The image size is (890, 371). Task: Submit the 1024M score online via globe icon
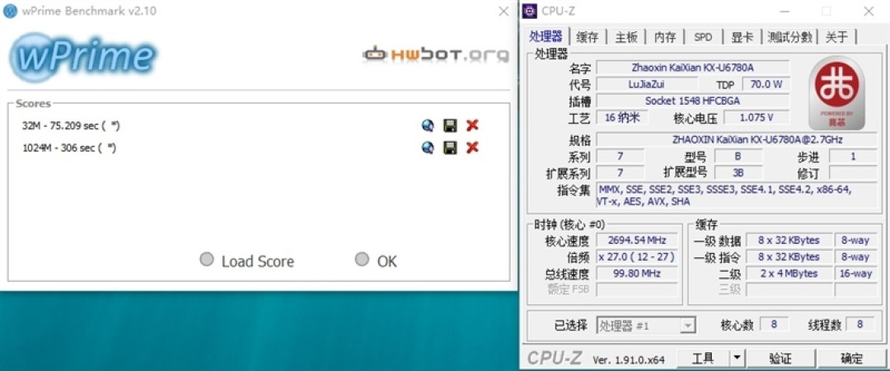[428, 148]
